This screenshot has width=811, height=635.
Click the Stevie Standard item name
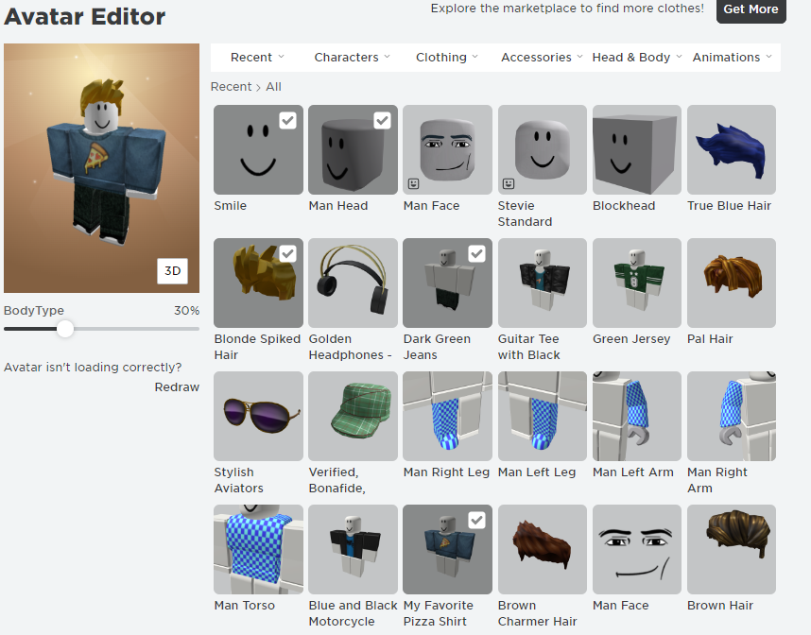[x=525, y=214]
